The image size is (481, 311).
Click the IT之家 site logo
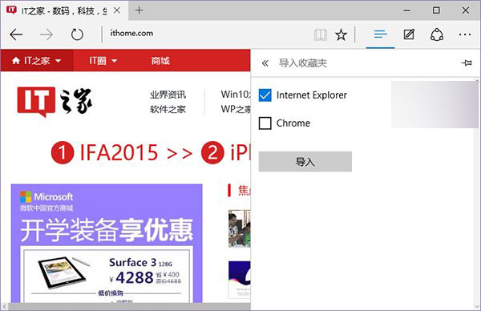click(x=55, y=102)
